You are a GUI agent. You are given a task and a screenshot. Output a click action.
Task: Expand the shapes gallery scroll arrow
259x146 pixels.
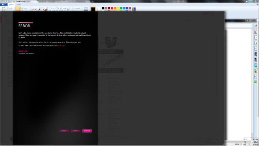tap(70, 9)
